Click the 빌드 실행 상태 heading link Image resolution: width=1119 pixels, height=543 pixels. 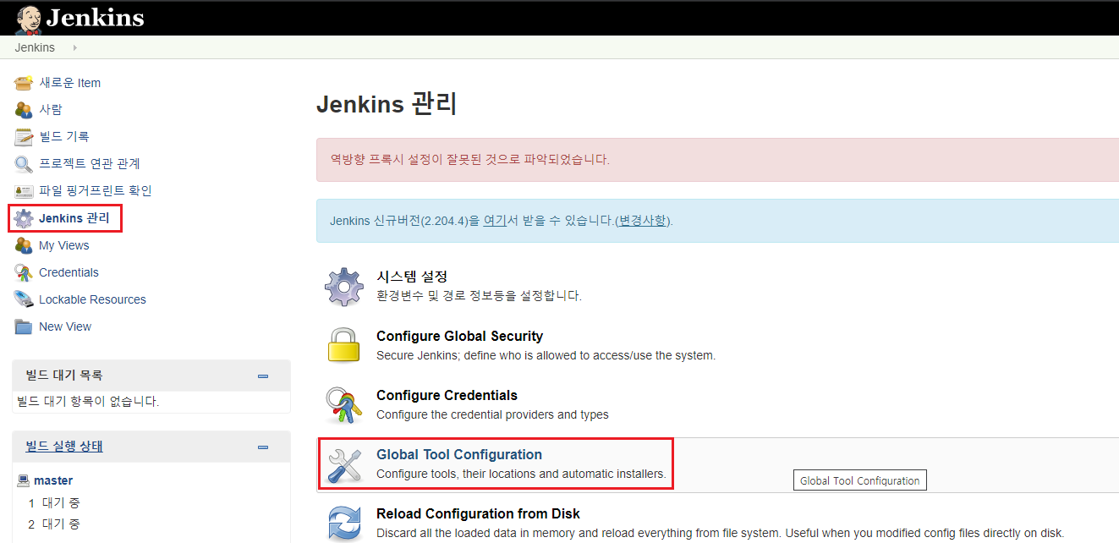point(64,446)
